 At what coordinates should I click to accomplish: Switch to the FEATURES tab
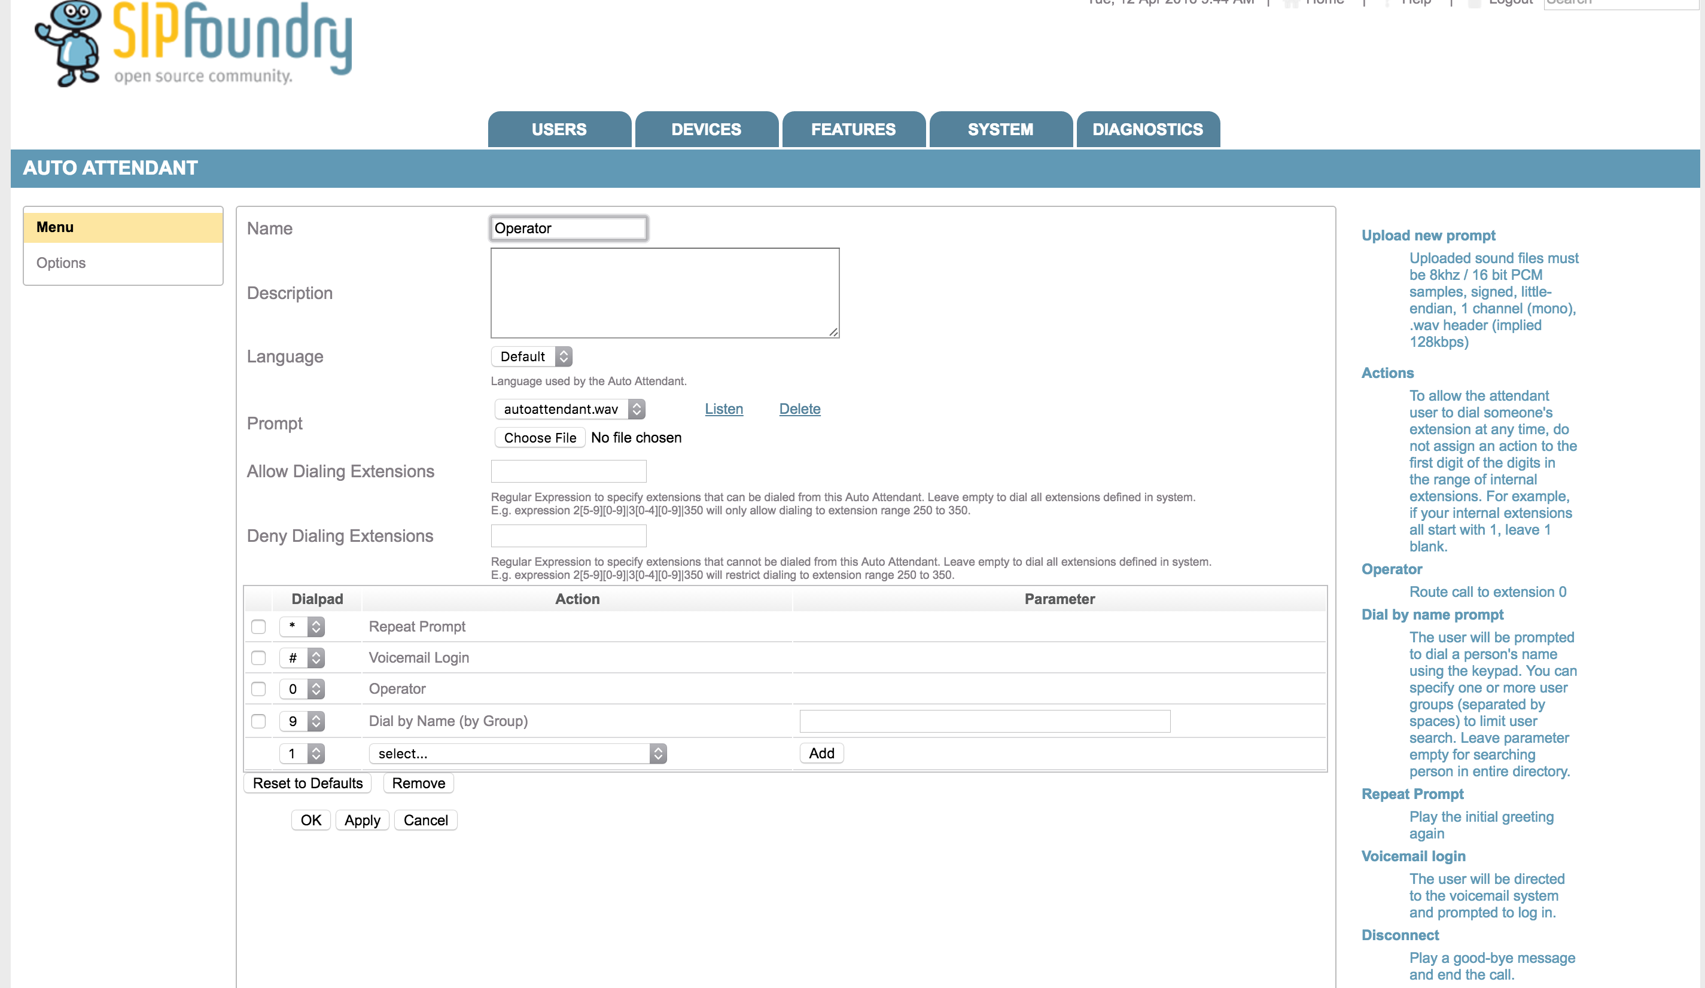click(x=853, y=129)
